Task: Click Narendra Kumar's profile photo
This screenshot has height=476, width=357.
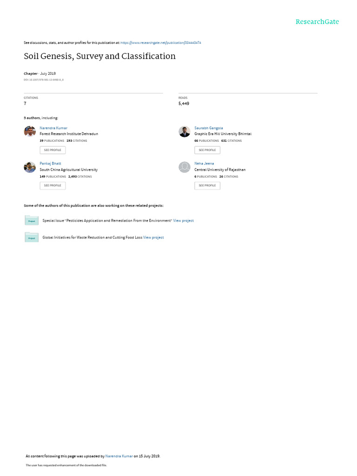Action: click(30, 132)
